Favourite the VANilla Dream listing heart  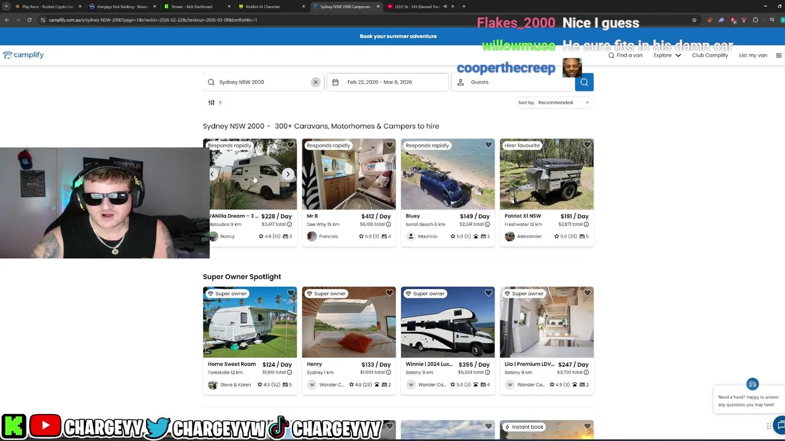[291, 145]
